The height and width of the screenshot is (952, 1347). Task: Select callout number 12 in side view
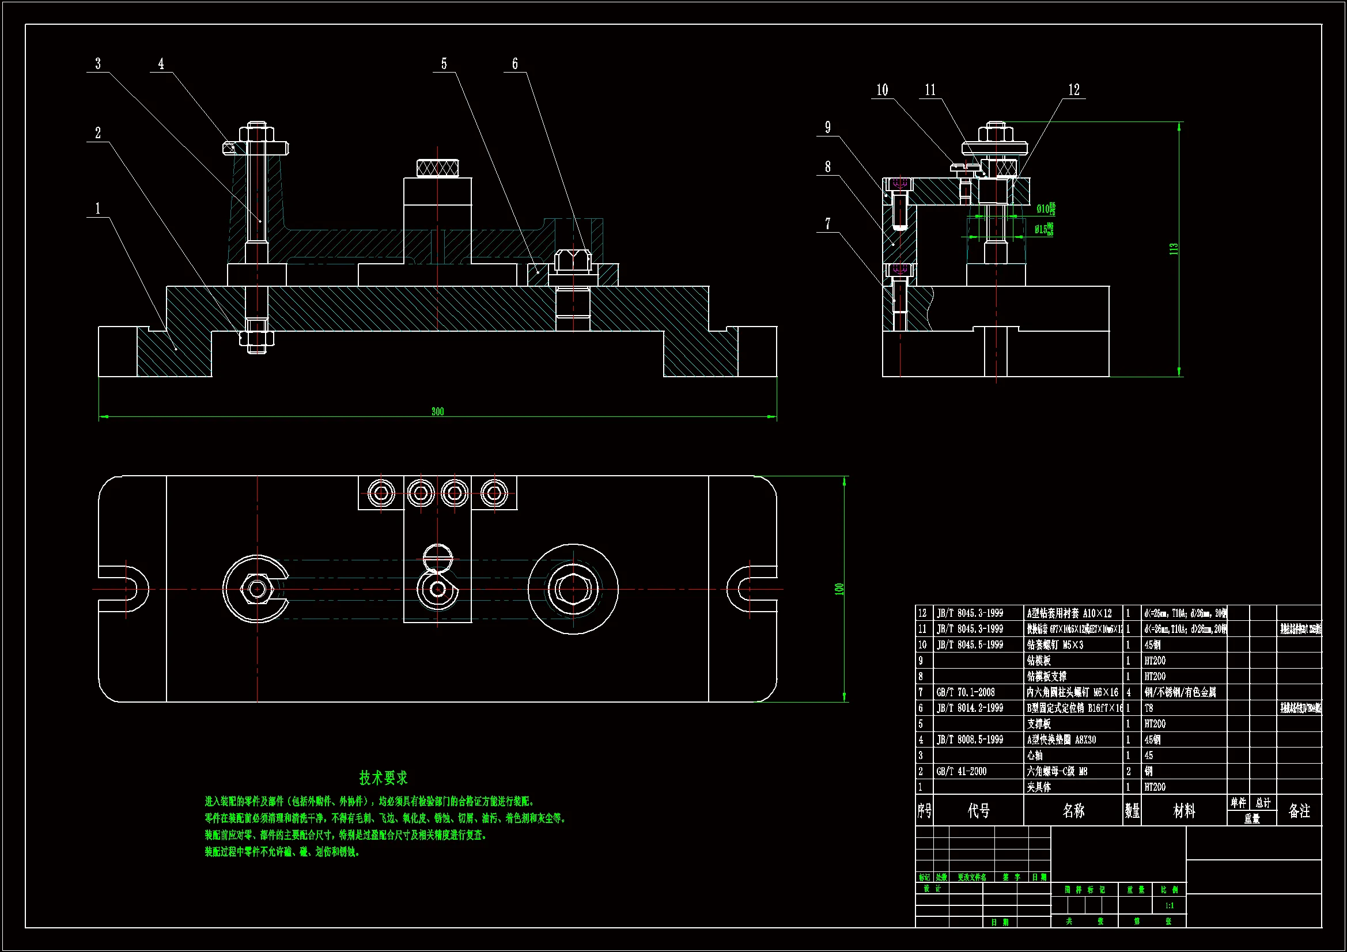1073,90
